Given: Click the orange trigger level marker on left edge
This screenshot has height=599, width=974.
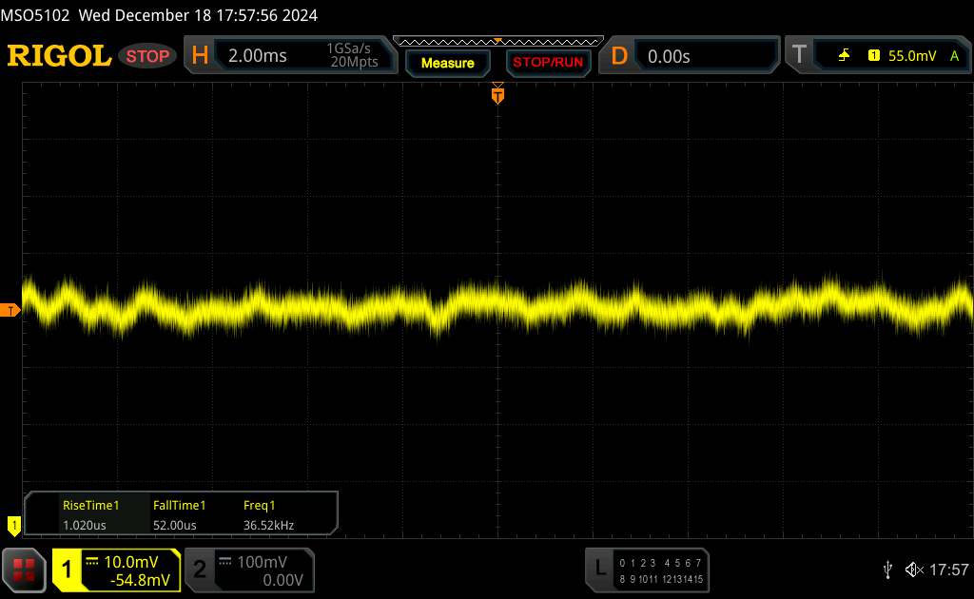Looking at the screenshot, I should pos(10,311).
